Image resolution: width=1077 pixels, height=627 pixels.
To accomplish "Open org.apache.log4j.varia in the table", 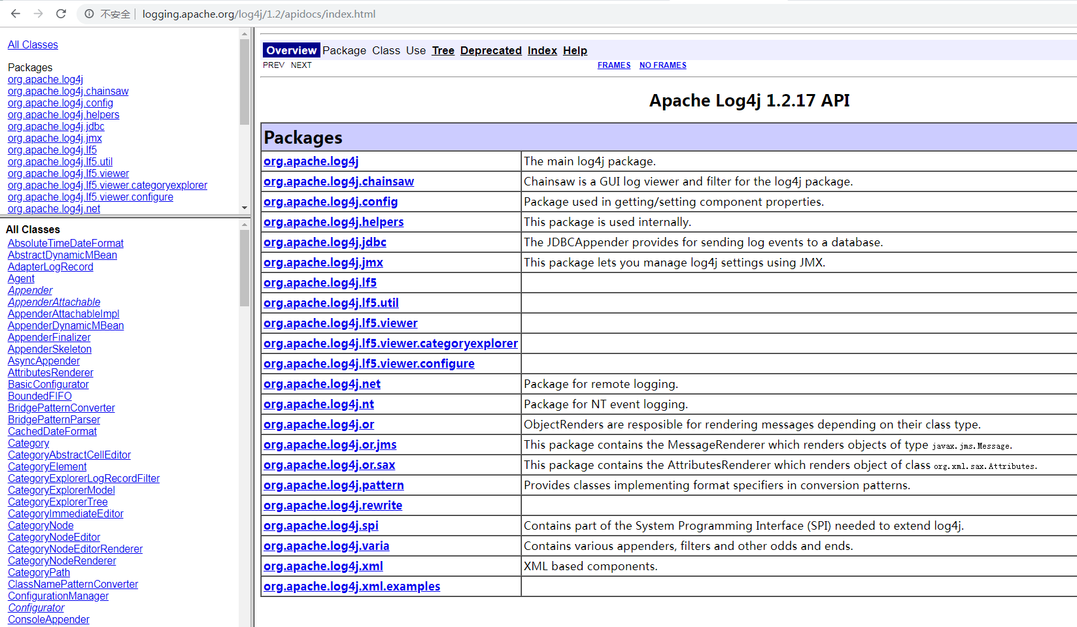I will [x=326, y=546].
